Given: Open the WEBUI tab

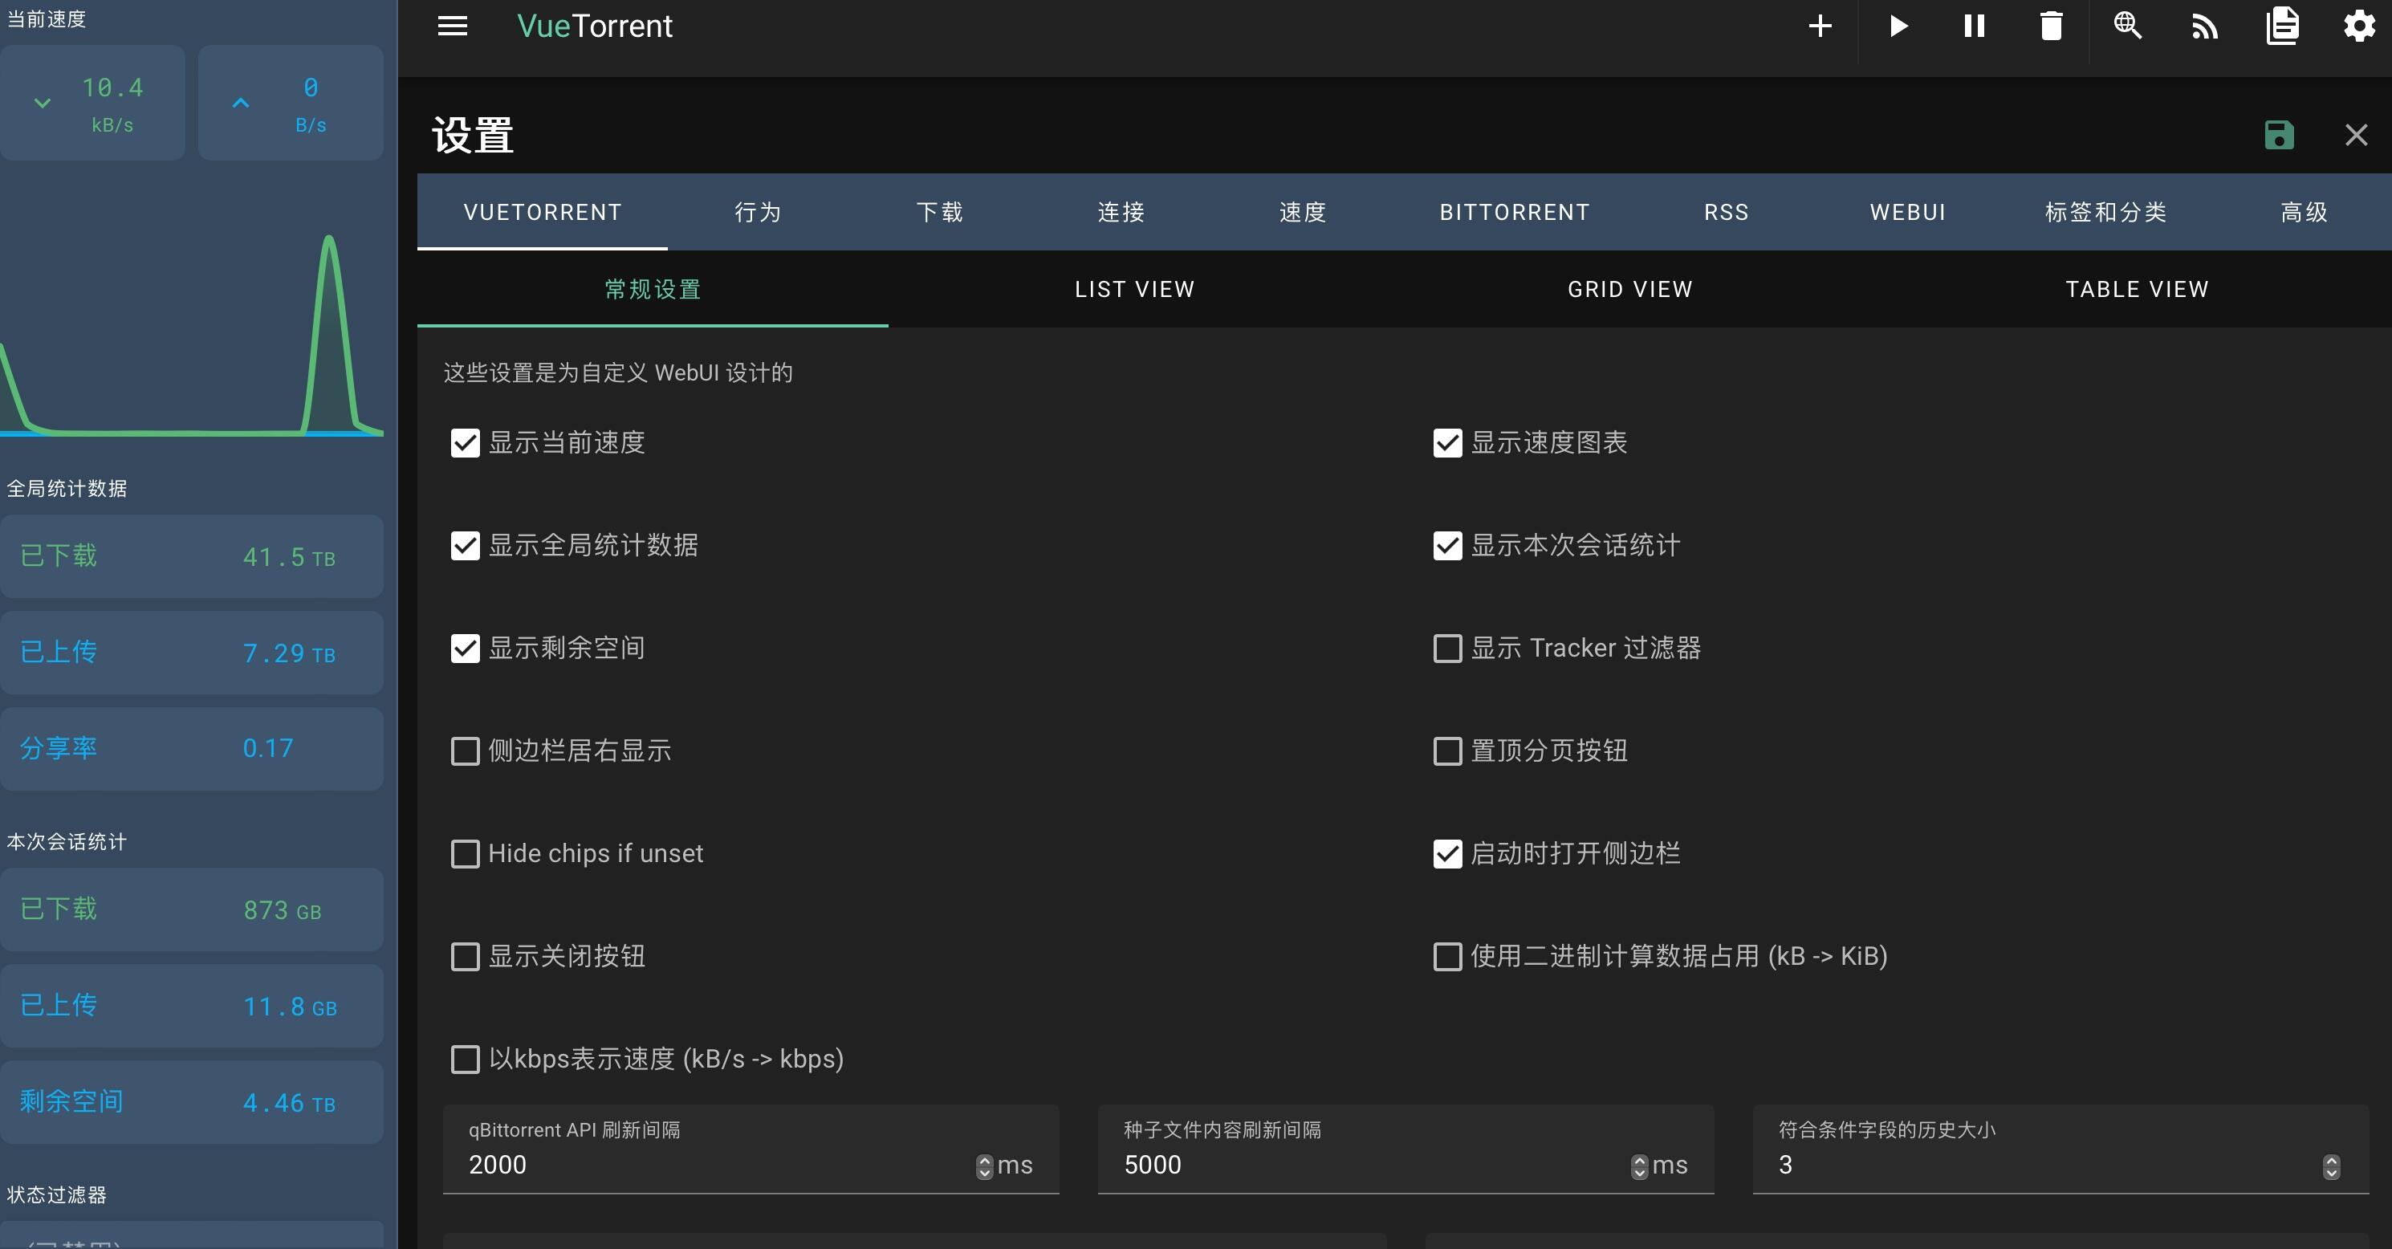Looking at the screenshot, I should coord(1907,212).
